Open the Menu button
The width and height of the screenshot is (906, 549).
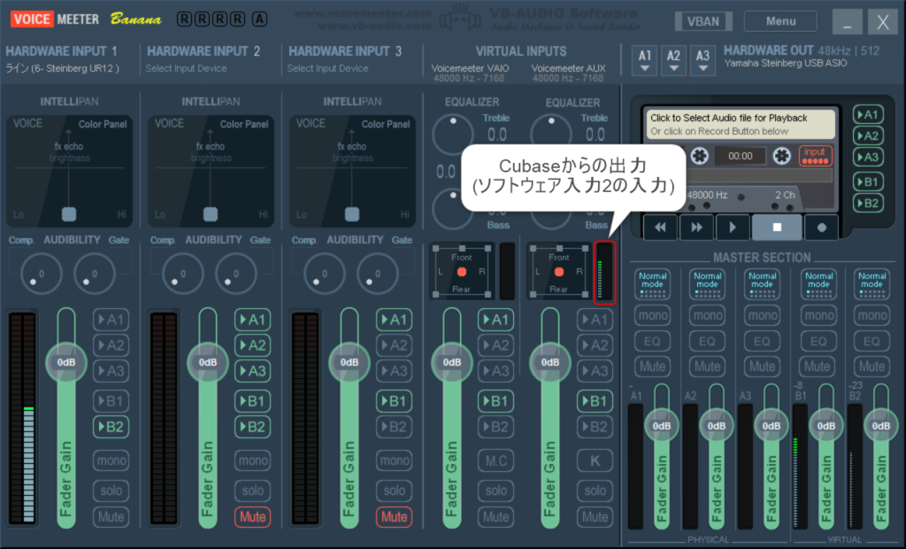[780, 21]
